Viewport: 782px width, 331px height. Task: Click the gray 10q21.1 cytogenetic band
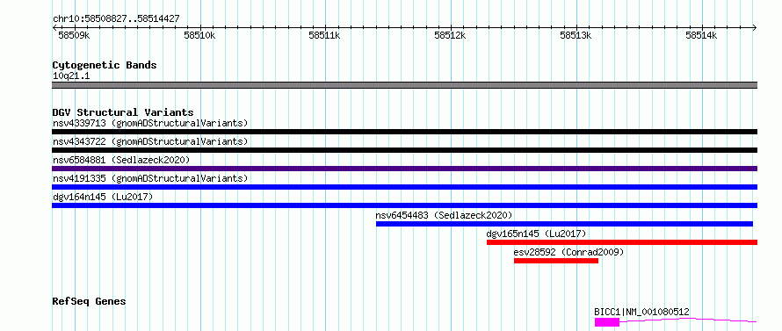pos(404,85)
